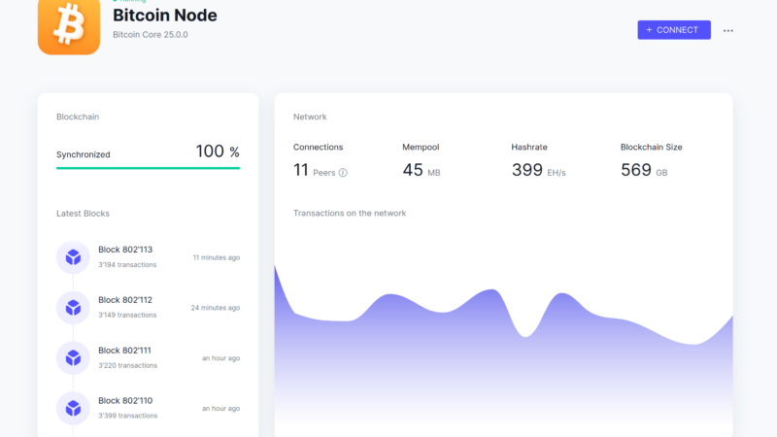Click the orange Bitcoin app logo
Viewport: 777px width, 437px height.
click(69, 27)
